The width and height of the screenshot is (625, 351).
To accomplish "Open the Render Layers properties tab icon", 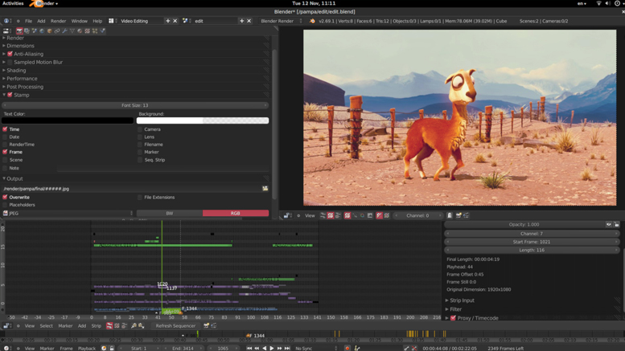I will coord(27,31).
